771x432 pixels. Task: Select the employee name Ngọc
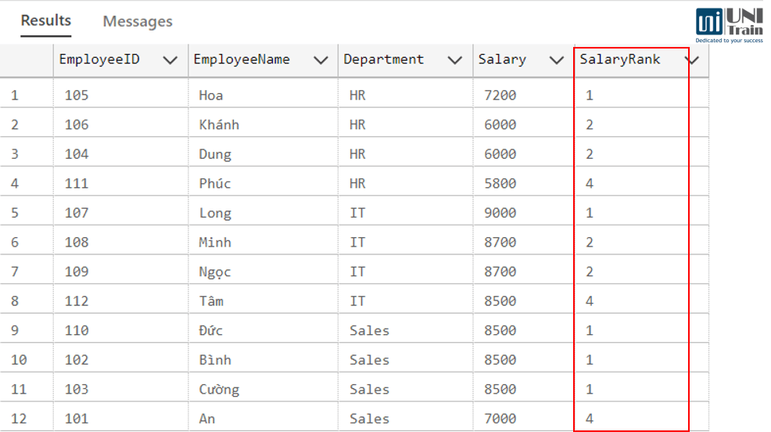pyautogui.click(x=215, y=272)
